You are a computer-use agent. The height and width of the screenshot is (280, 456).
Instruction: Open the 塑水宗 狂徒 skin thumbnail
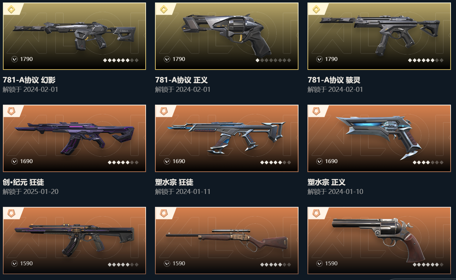227,139
